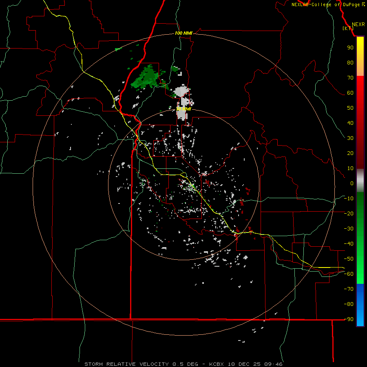This screenshot has width=367, height=367.
Task: Click the 20 value on the velocity scale
Action: click(x=350, y=153)
